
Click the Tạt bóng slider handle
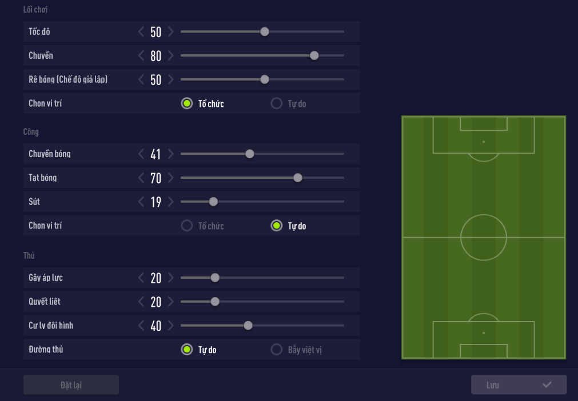coord(297,178)
